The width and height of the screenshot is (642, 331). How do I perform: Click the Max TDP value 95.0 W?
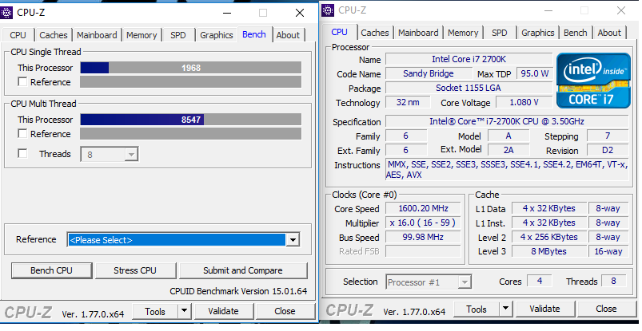coord(534,73)
